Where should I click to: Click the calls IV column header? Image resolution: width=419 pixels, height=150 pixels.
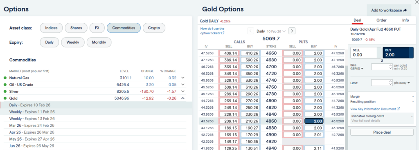(x=206, y=47)
